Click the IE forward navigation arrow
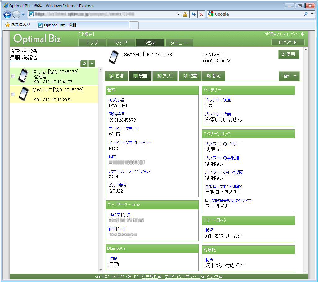 tap(16, 14)
